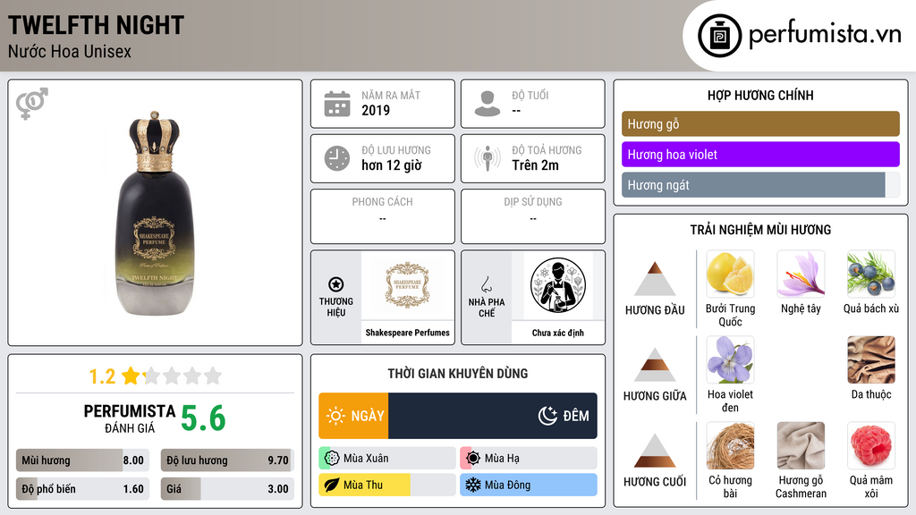The height and width of the screenshot is (515, 916).
Task: Click the filled gold rating star
Action: click(131, 376)
